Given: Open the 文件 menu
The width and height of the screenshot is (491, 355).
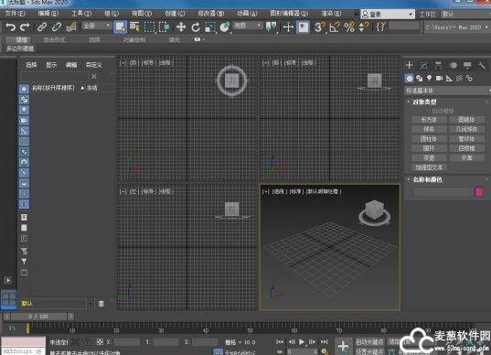Looking at the screenshot, I should (x=15, y=14).
